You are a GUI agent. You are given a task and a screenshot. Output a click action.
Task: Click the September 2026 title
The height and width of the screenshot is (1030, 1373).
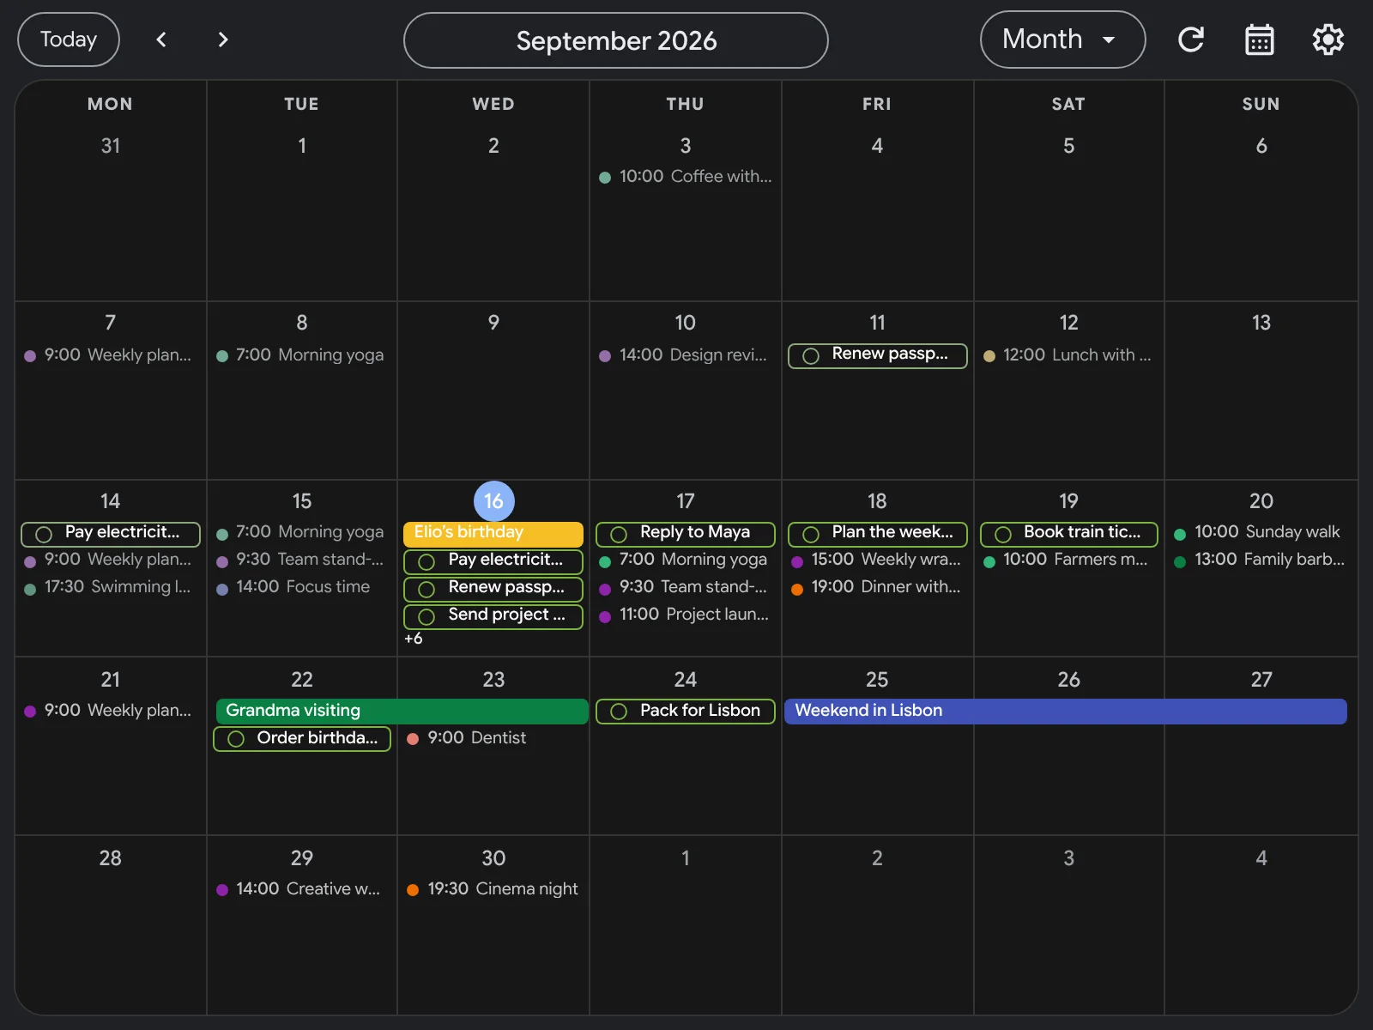point(616,40)
